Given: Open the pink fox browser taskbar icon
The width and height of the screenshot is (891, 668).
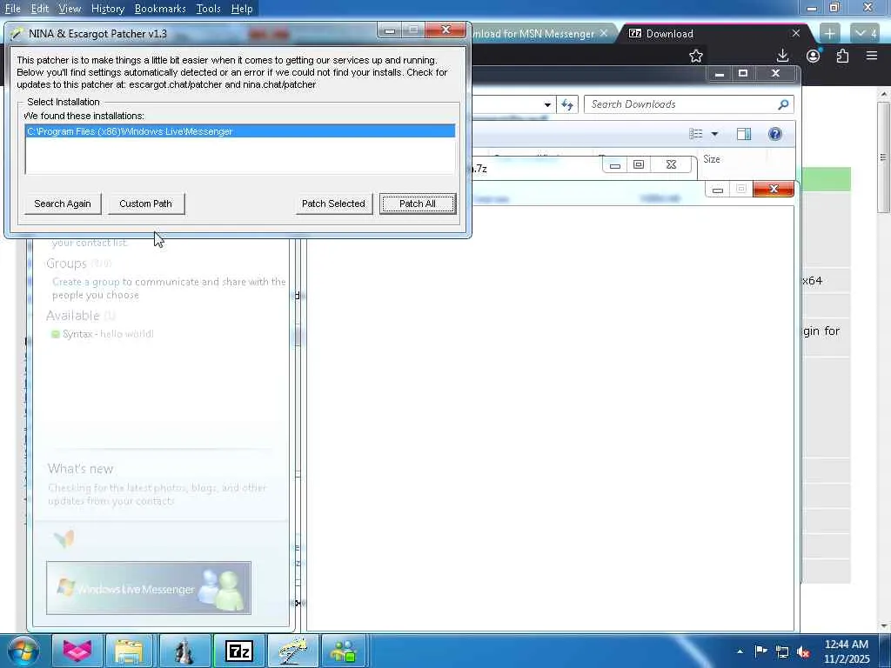Looking at the screenshot, I should tap(77, 651).
